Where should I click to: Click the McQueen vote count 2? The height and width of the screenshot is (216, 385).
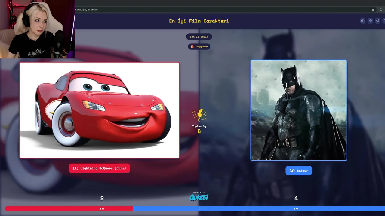tap(102, 198)
